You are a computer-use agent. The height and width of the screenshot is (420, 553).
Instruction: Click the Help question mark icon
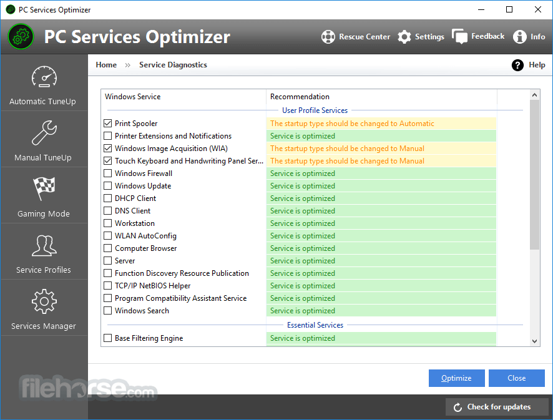coord(517,65)
